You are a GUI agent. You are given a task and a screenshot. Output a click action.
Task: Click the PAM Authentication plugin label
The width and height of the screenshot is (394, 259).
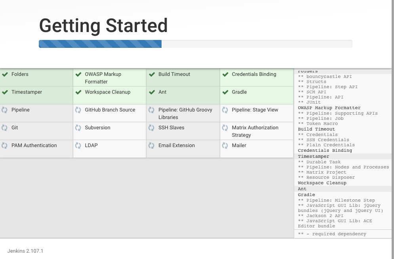[34, 146]
